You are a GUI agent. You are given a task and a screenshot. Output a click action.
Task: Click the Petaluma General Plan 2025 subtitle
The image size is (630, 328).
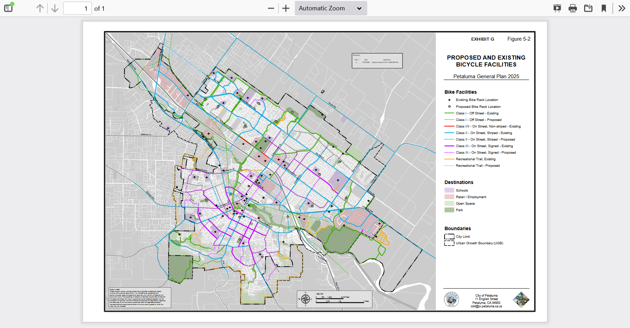(x=486, y=76)
